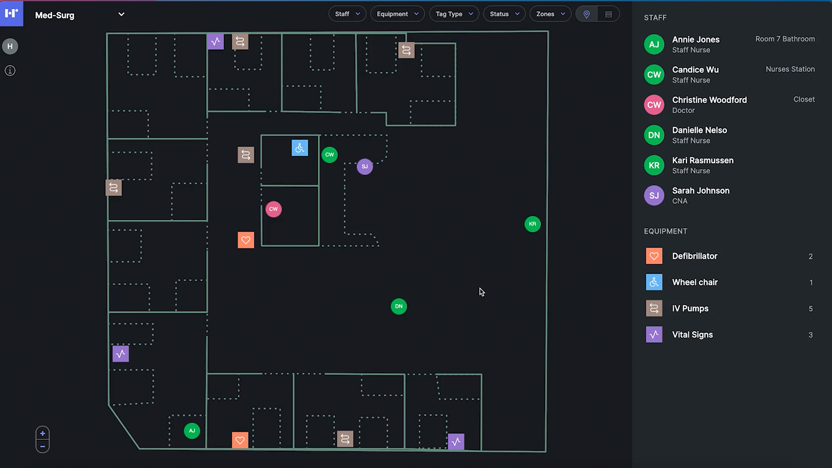Click Annie Jones' AJ avatar badge
Viewport: 832px width, 468px height.
(x=654, y=44)
